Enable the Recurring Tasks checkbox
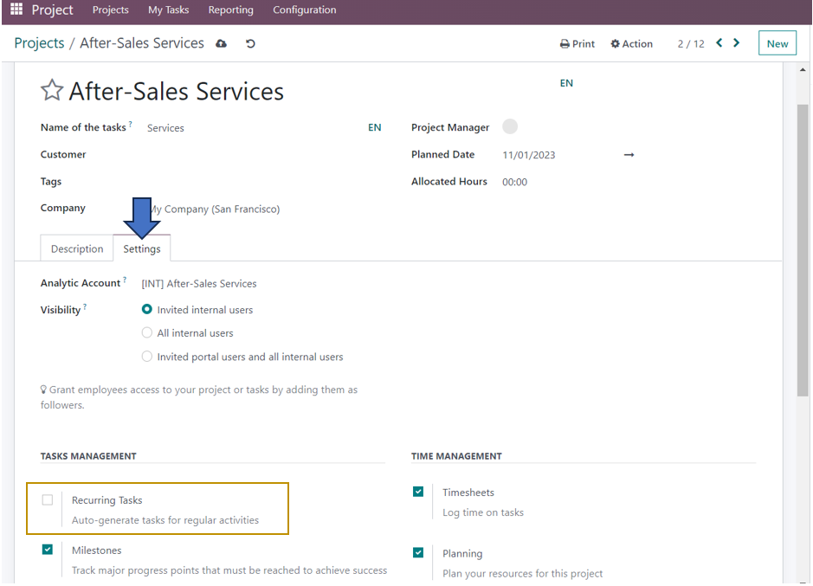Screen dimensions: 813x586 47,499
